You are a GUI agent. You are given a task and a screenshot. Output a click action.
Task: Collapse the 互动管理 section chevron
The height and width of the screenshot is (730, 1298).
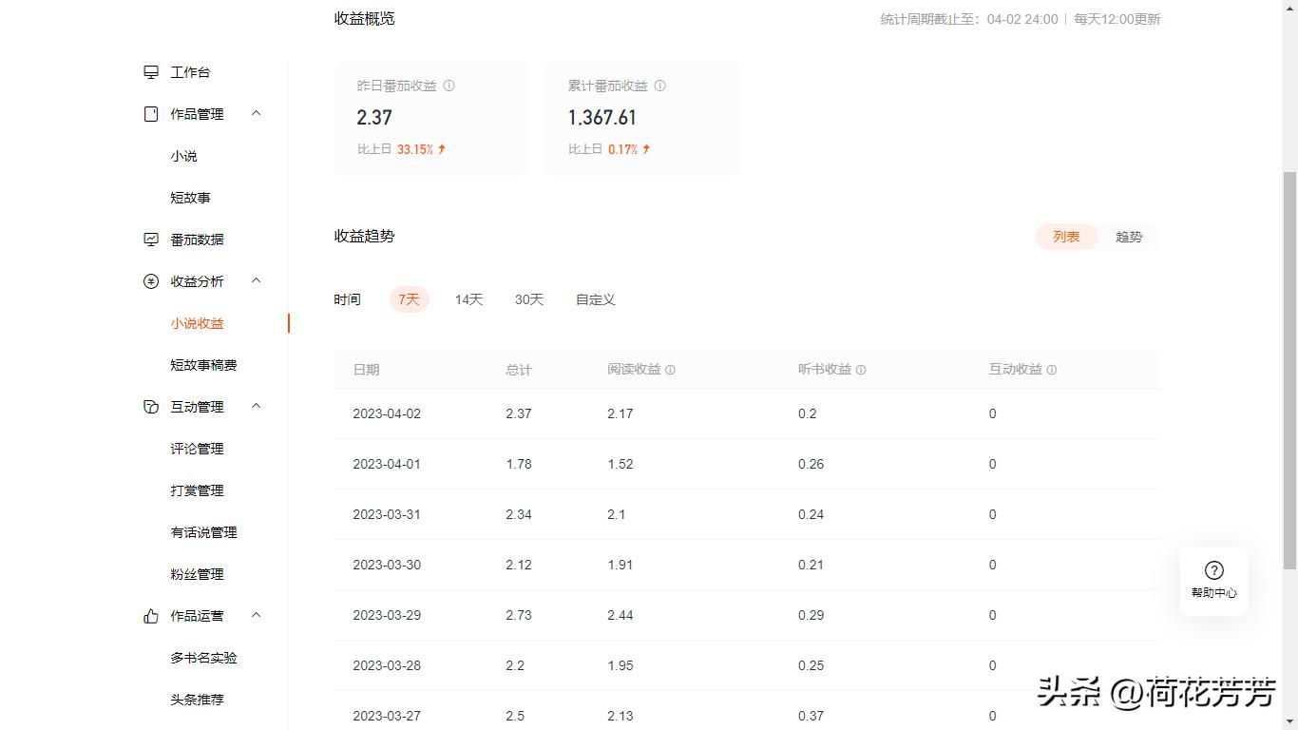pyautogui.click(x=256, y=407)
